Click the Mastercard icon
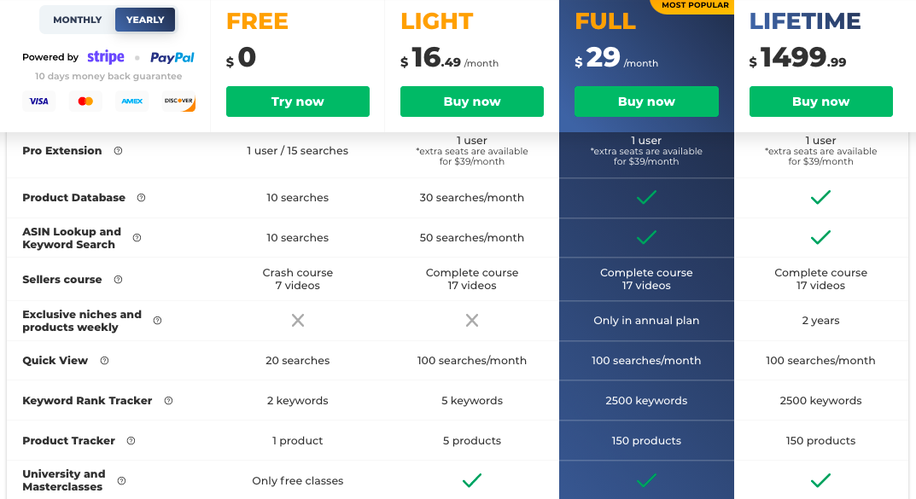 coord(85,102)
